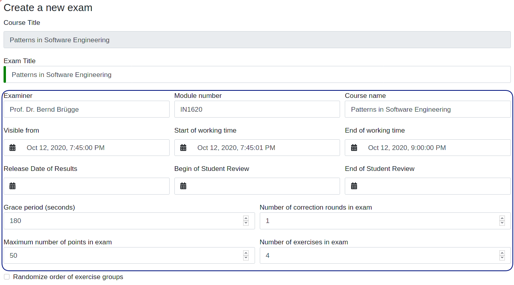Increase Maximum number of points stepper

click(x=246, y=253)
